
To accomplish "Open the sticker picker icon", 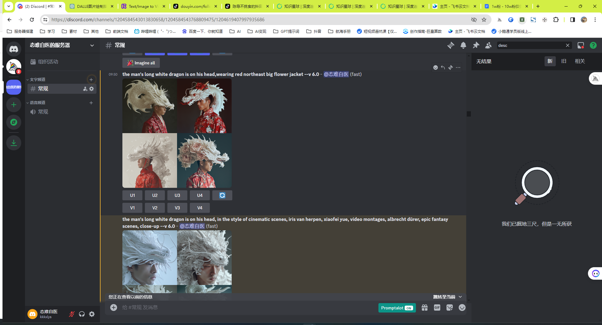I will coord(450,307).
